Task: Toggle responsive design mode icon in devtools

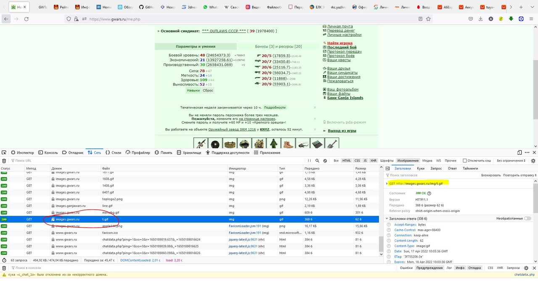Action: (x=520, y=153)
